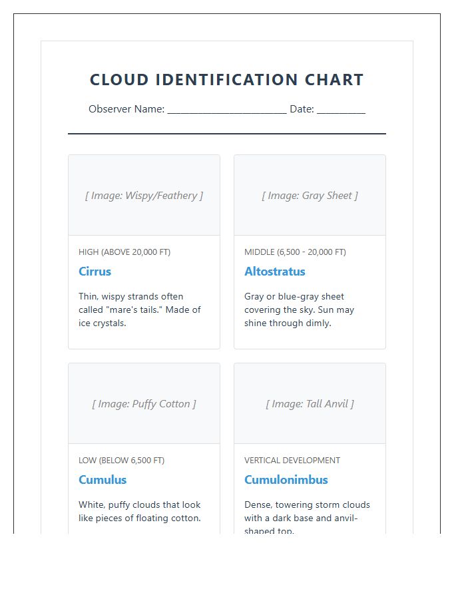Select the Puffy Cotton image placeholder
The height and width of the screenshot is (599, 466).
(x=144, y=403)
